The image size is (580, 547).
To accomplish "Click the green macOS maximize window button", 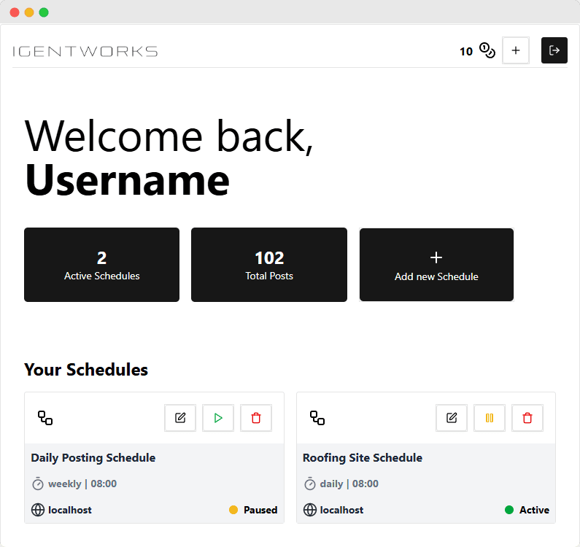I will (44, 12).
